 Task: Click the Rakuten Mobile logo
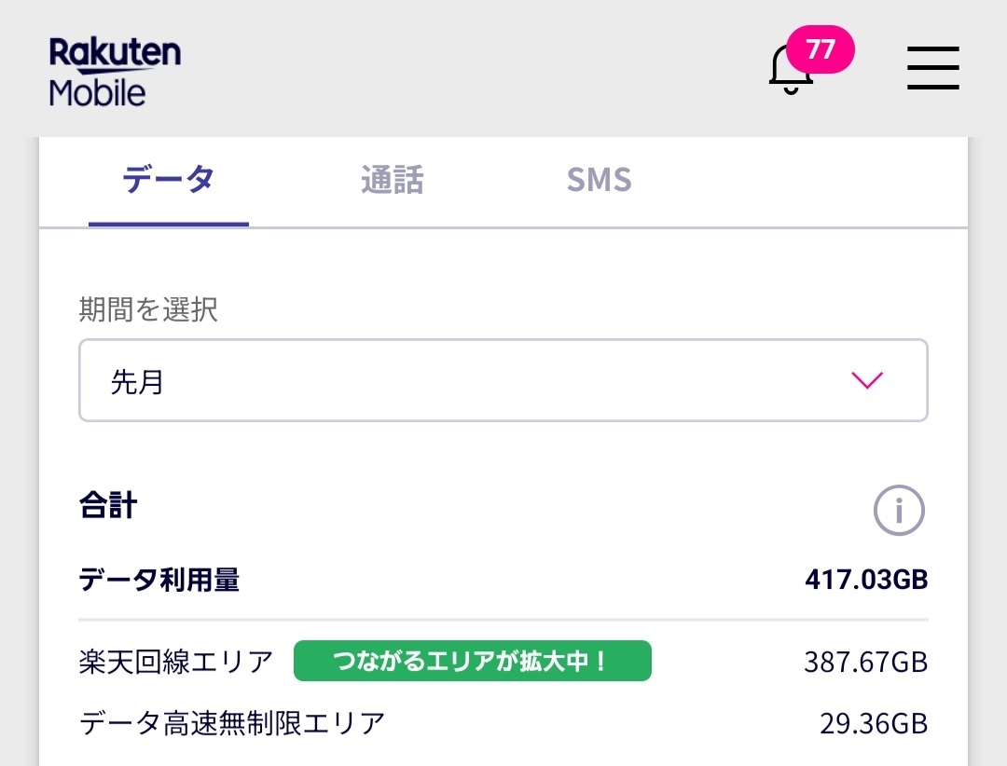[115, 72]
